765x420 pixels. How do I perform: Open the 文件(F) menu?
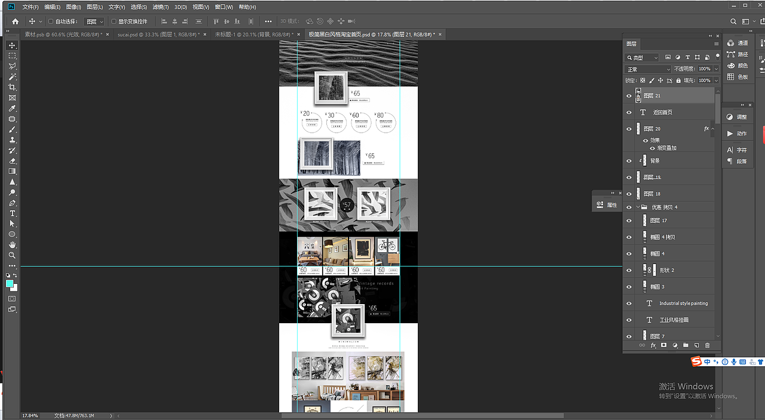point(30,7)
